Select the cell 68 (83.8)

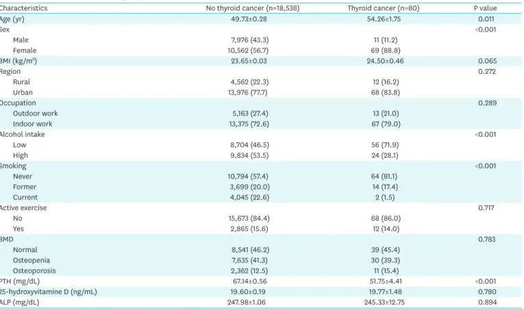click(386, 92)
